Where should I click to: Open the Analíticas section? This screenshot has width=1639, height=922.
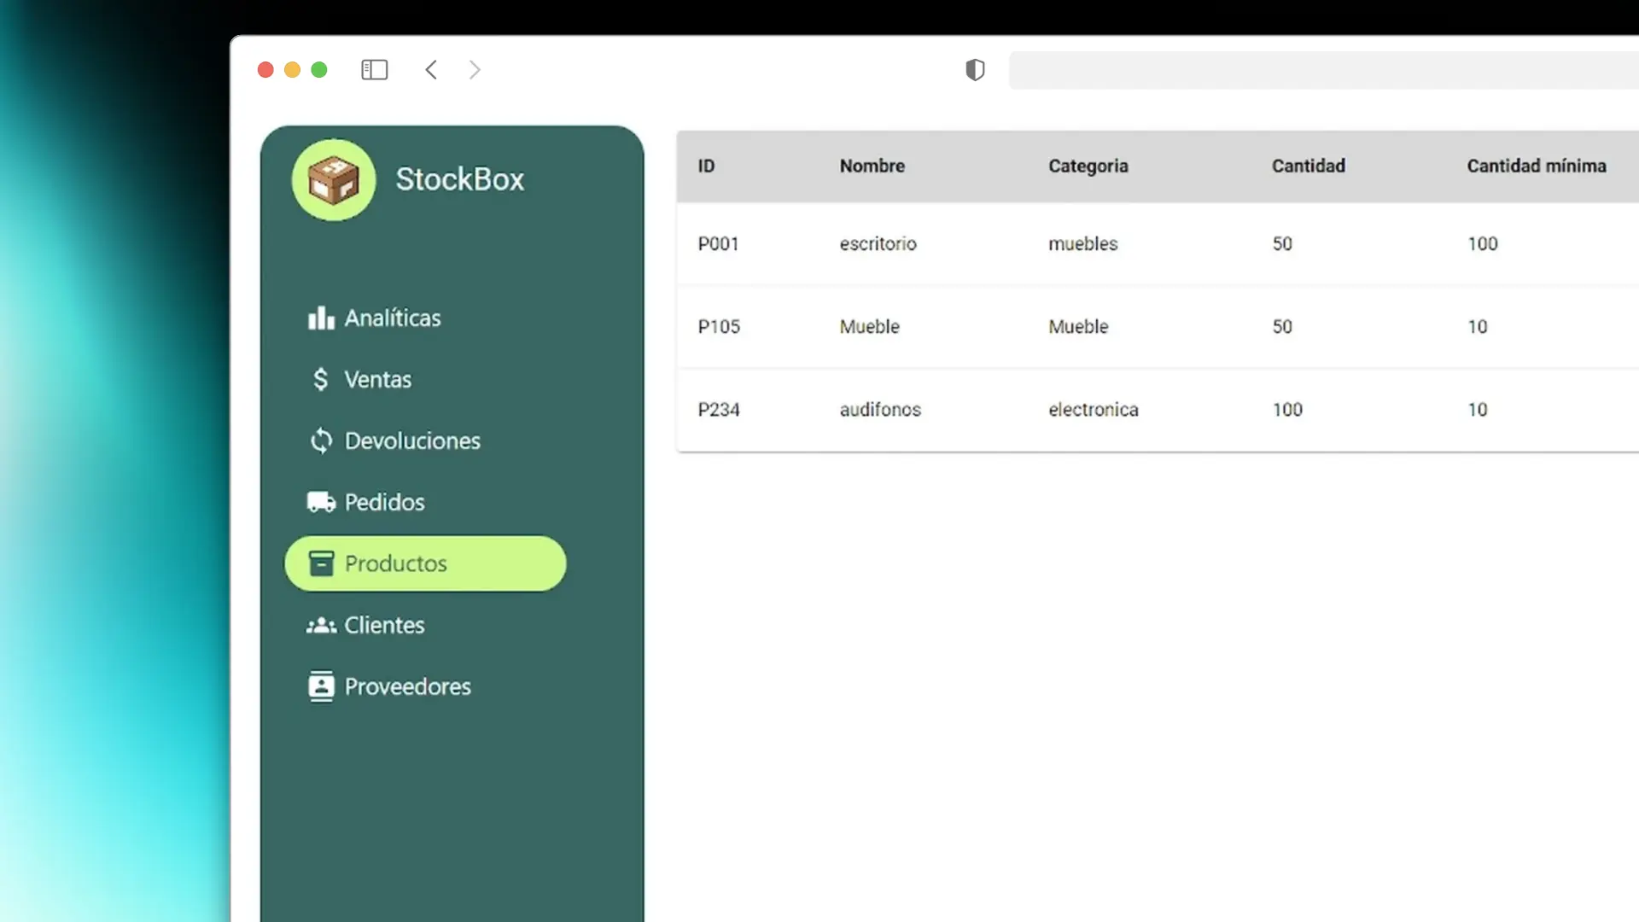point(393,318)
